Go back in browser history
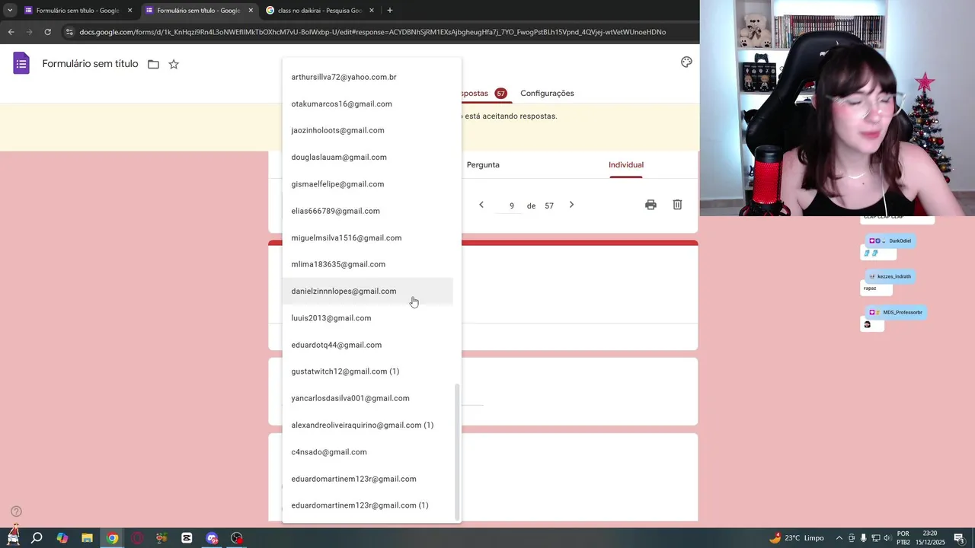 (x=11, y=32)
